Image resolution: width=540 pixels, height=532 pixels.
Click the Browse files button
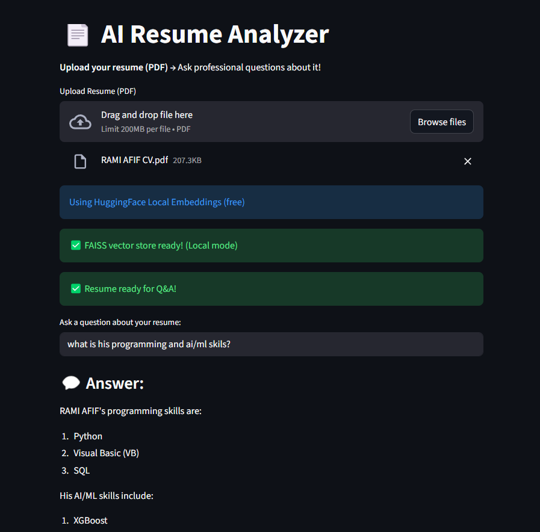click(441, 122)
